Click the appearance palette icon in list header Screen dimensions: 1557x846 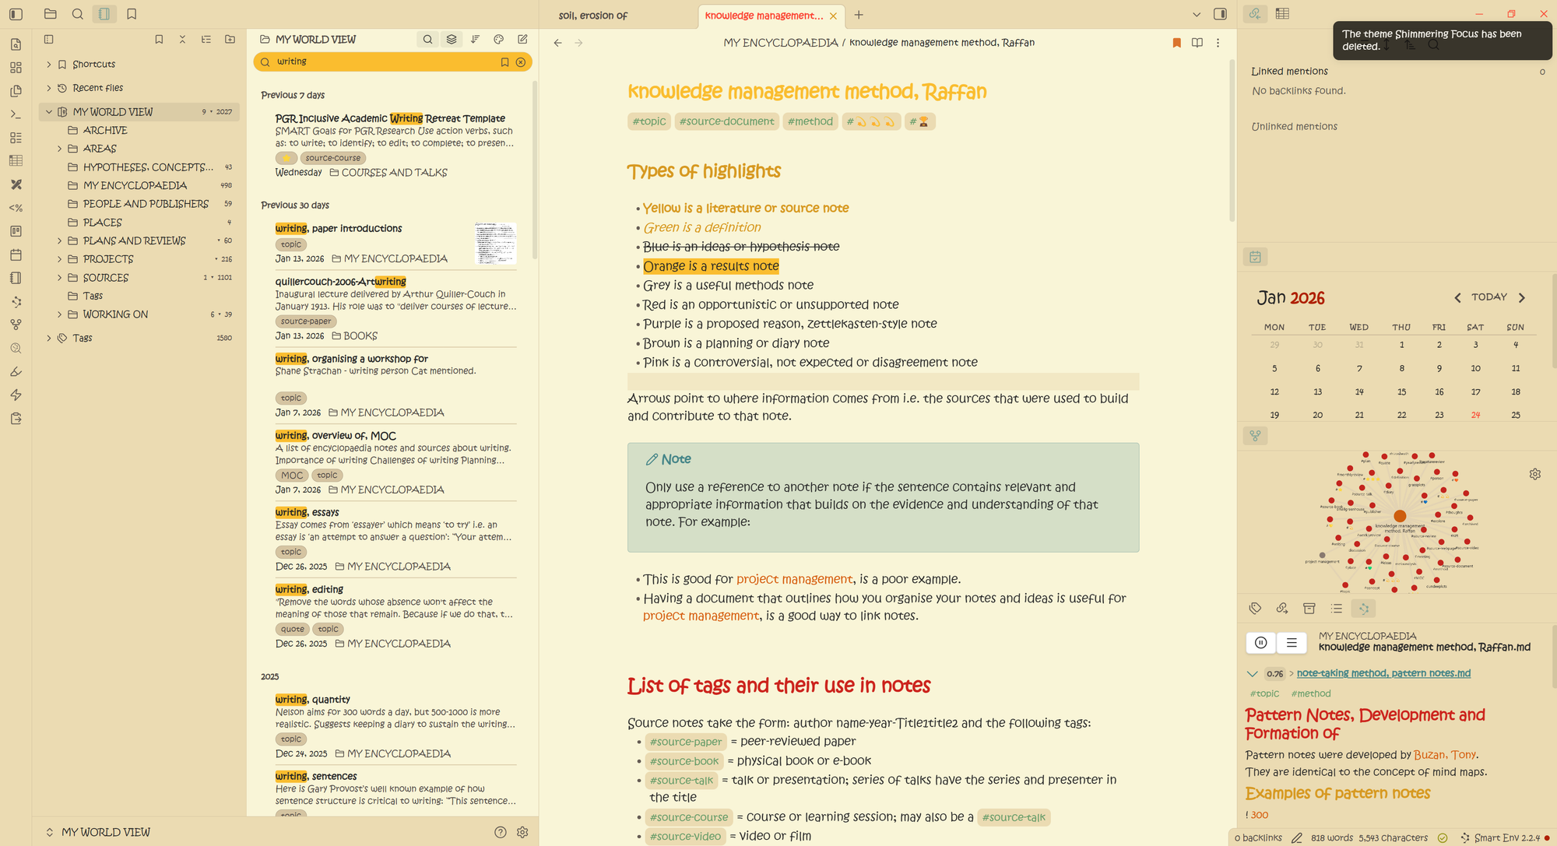coord(499,39)
